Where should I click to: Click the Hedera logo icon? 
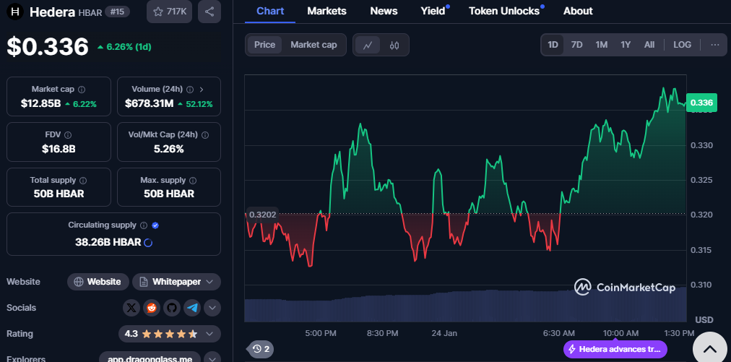tap(15, 12)
